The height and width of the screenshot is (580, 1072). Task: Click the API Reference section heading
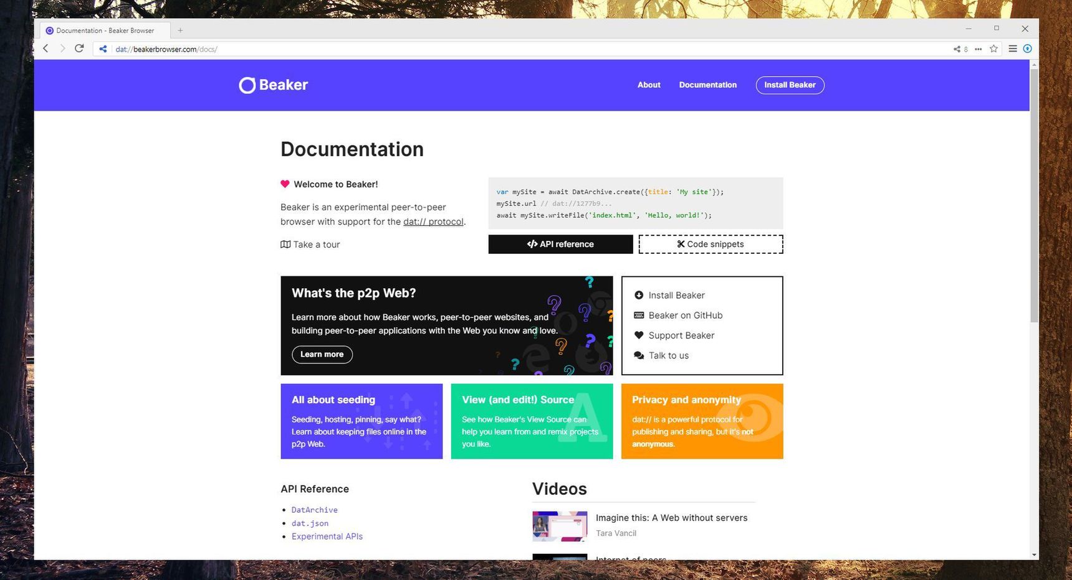point(315,489)
